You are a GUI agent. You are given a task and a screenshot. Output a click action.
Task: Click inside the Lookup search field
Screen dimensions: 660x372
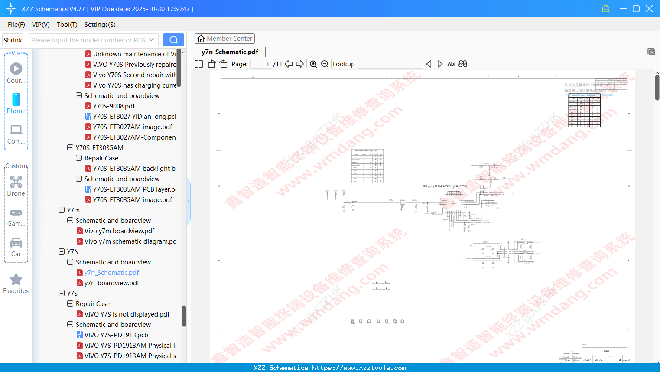[x=390, y=64]
